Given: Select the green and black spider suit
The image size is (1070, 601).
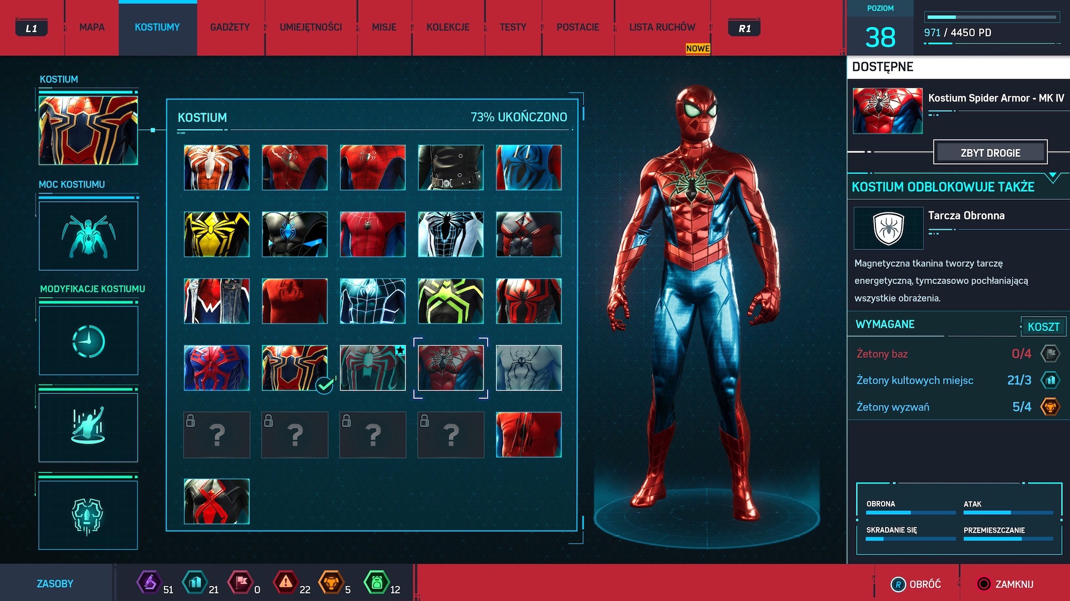Looking at the screenshot, I should point(451,301).
